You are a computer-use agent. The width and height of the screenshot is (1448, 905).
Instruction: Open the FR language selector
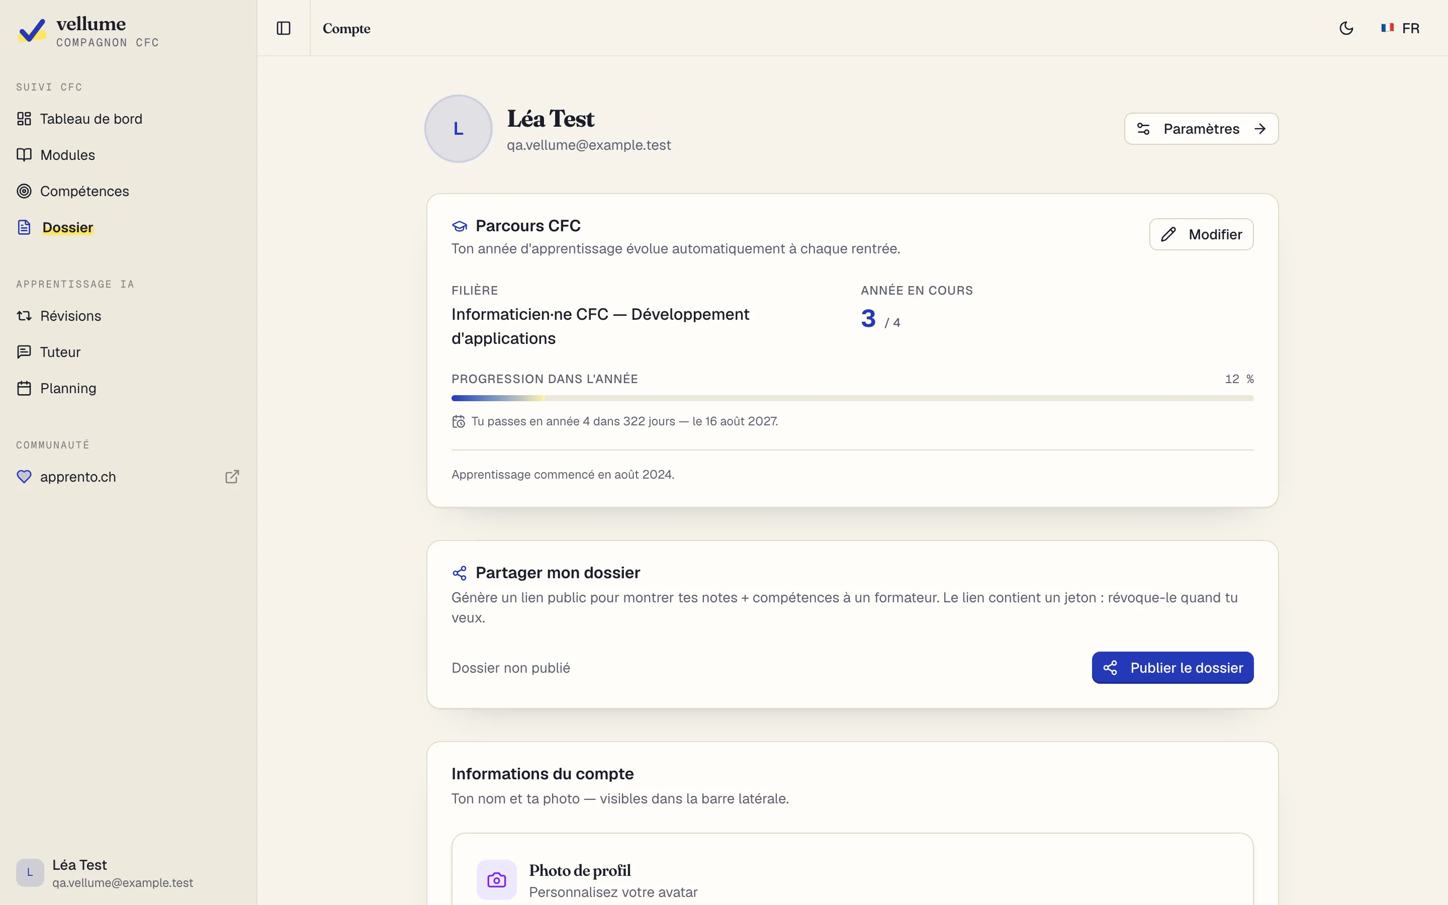click(1400, 28)
